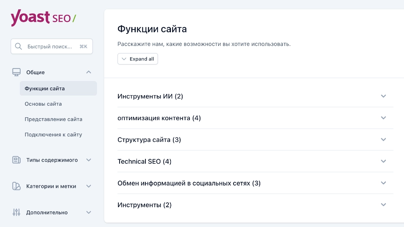Click the Функции сайта page title
This screenshot has width=404, height=227.
[152, 29]
